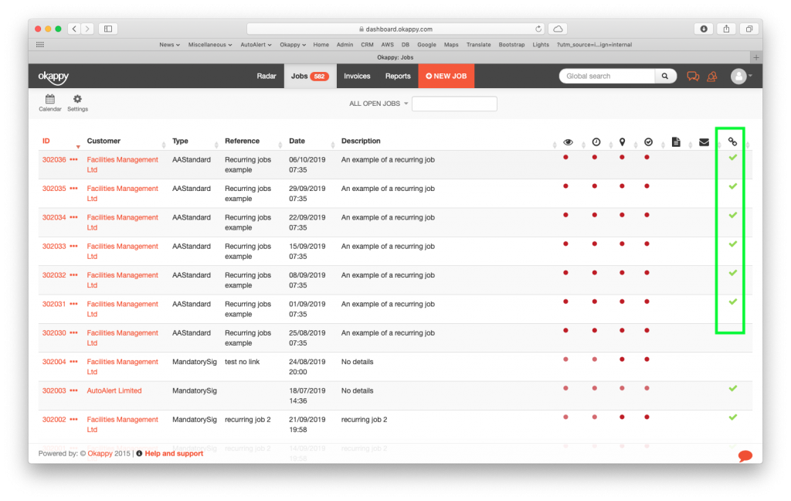Select the 'recurring job 2' description for 302002

(365, 420)
